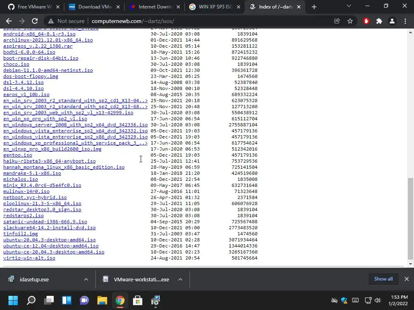This screenshot has height=310, width=414.
Task: Show all downloads
Action: tap(383, 279)
